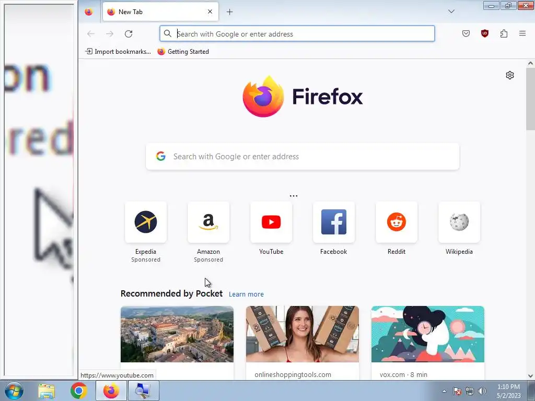This screenshot has height=401, width=535.
Task: Close the New Tab tab
Action: 210,12
